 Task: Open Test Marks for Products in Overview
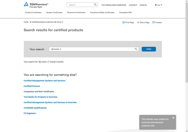point(41,97)
